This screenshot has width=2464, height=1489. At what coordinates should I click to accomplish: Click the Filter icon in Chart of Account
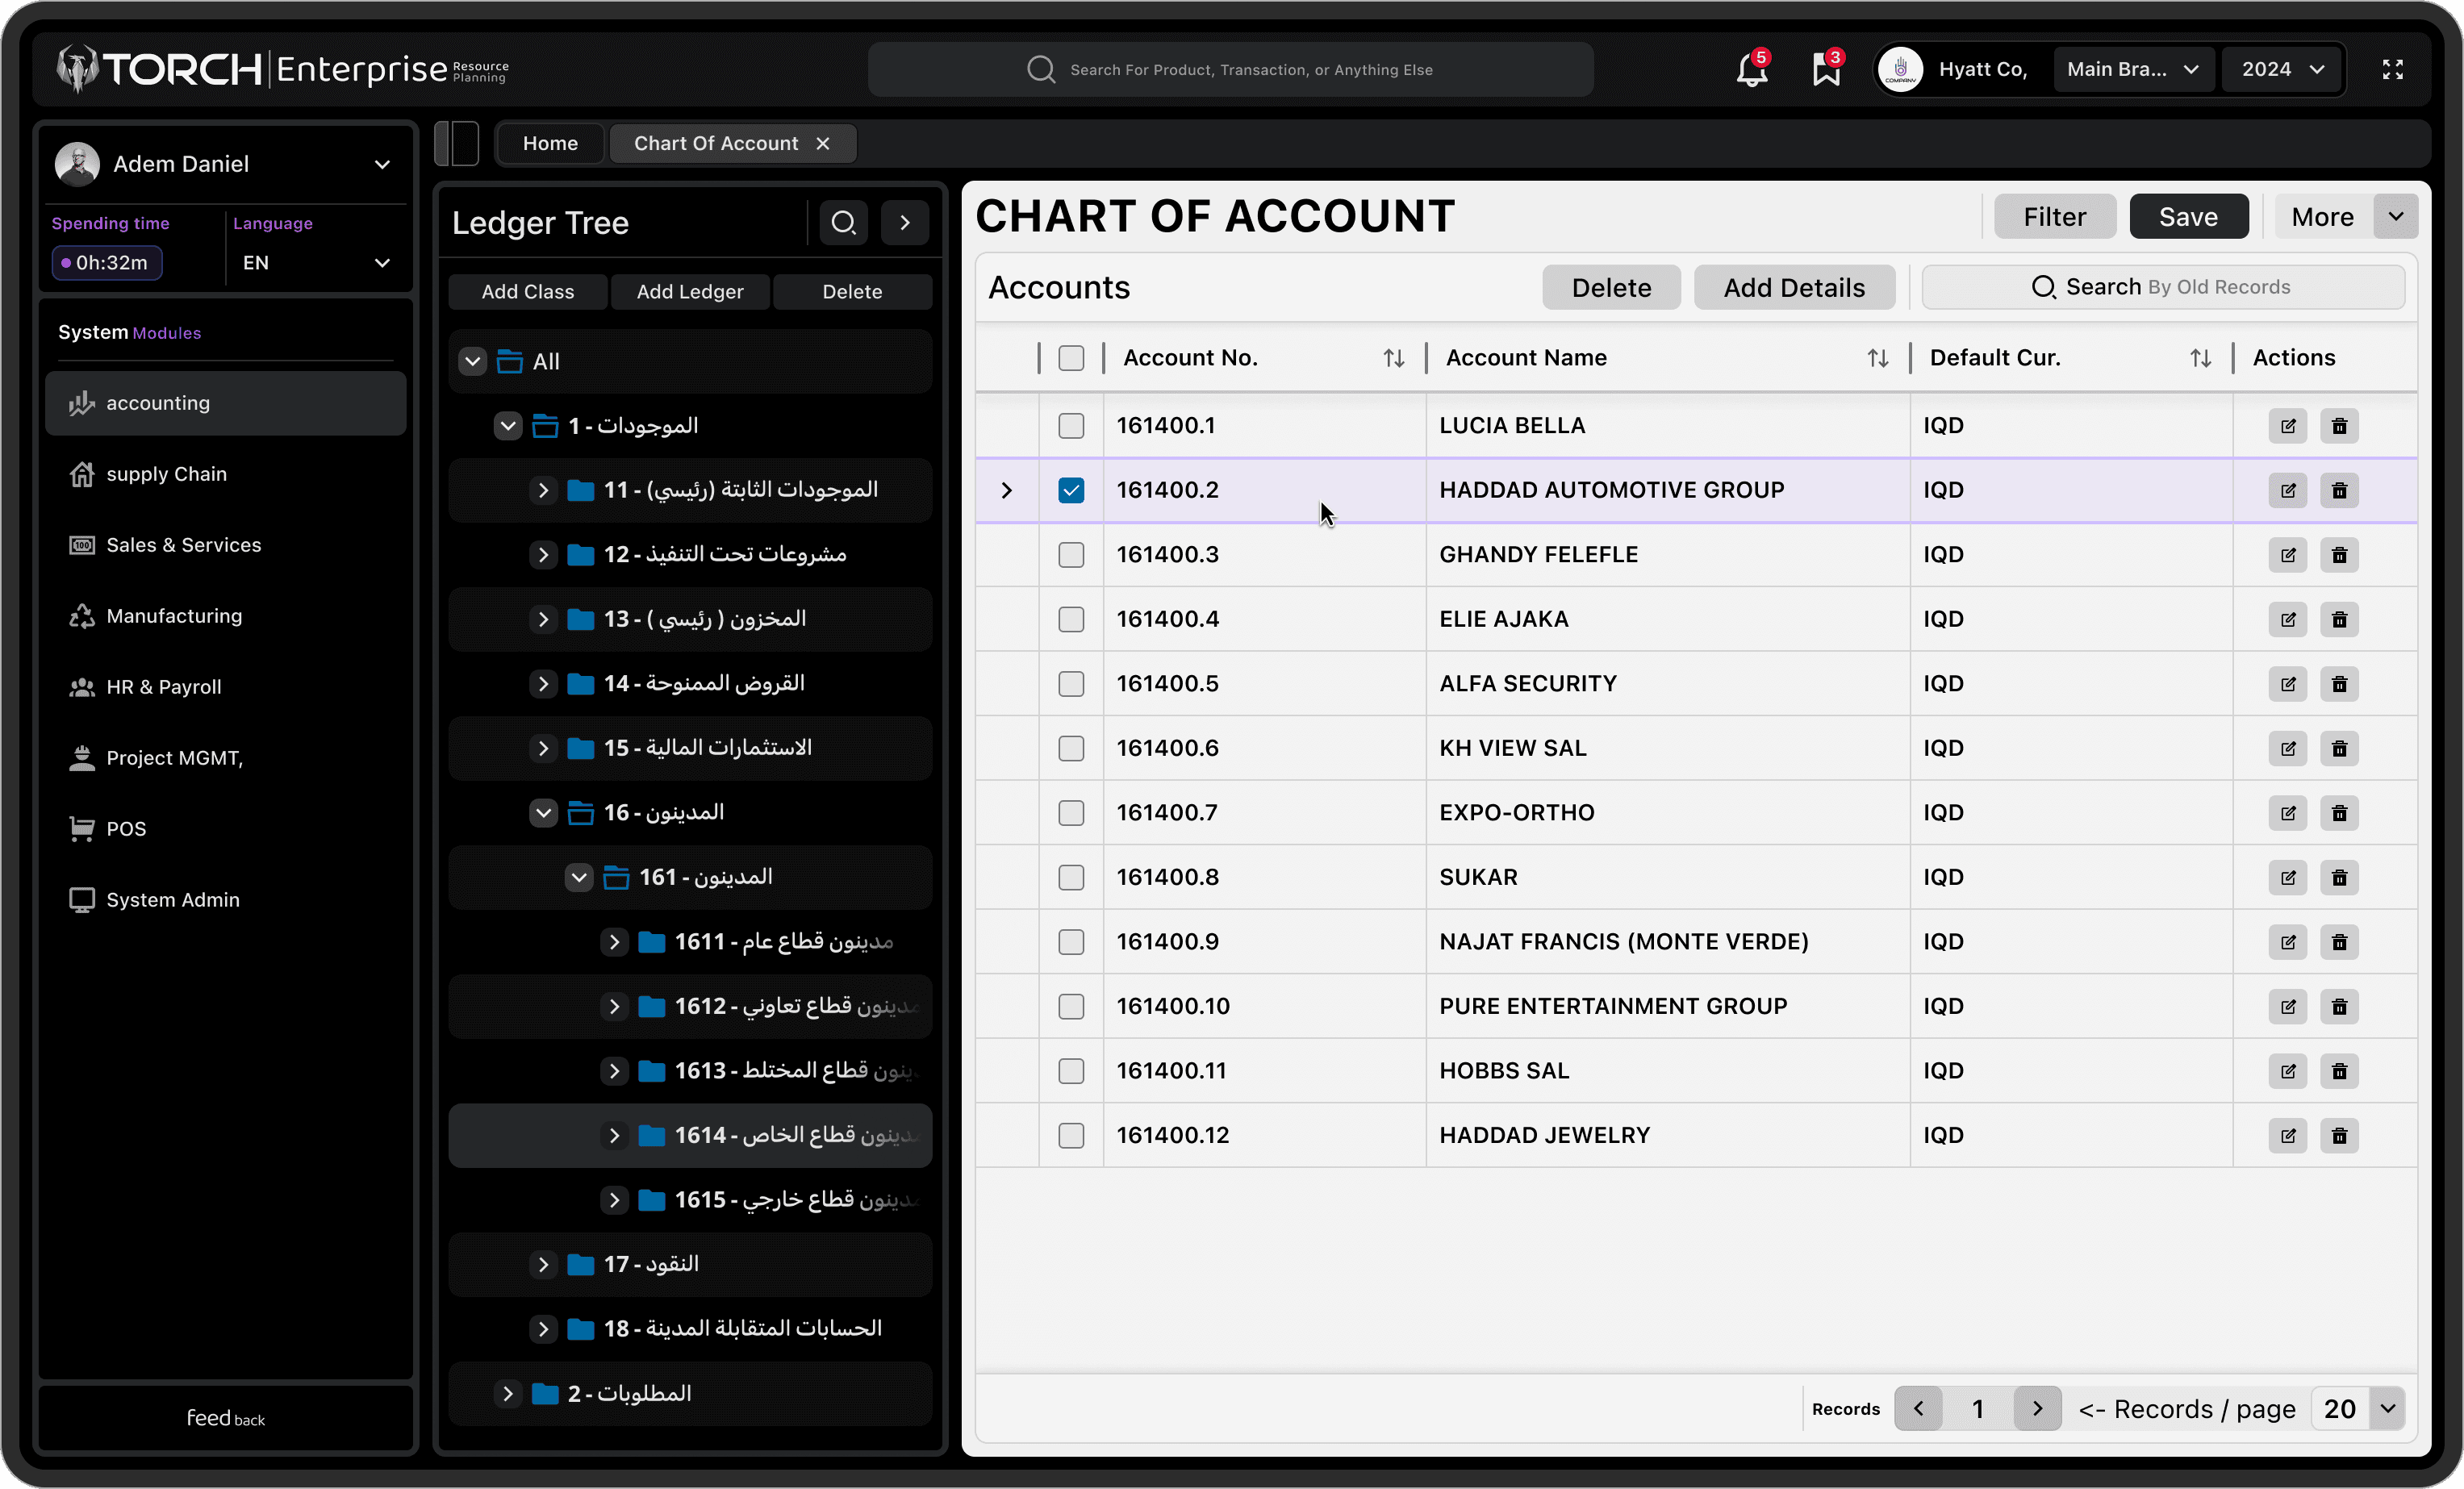[2054, 215]
